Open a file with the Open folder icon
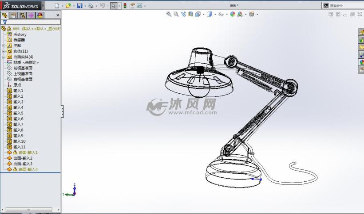The image size is (364, 214). tap(68, 6)
